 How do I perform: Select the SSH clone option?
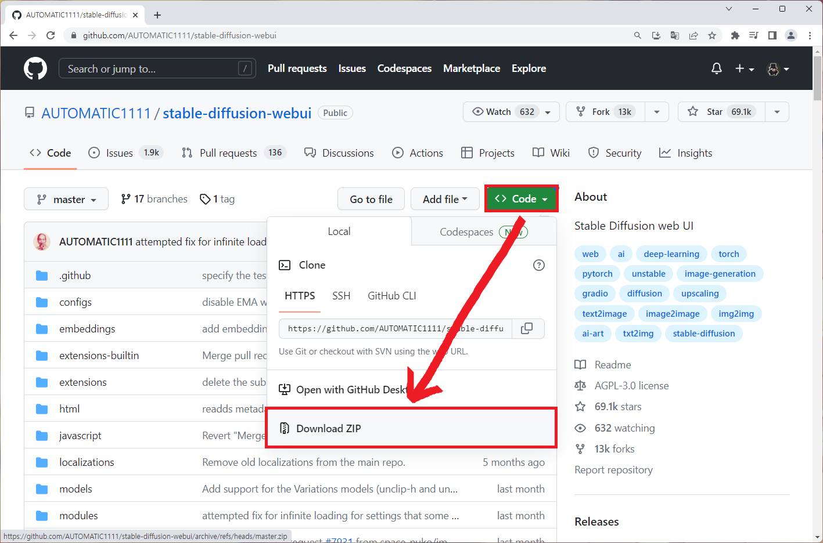pos(342,296)
